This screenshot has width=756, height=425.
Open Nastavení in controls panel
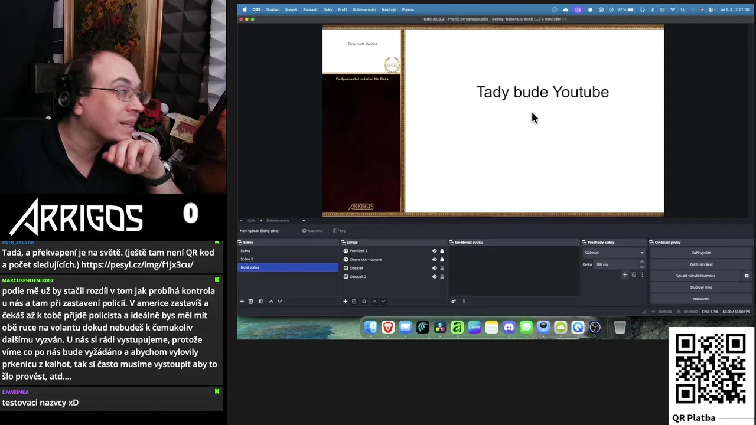tap(701, 299)
